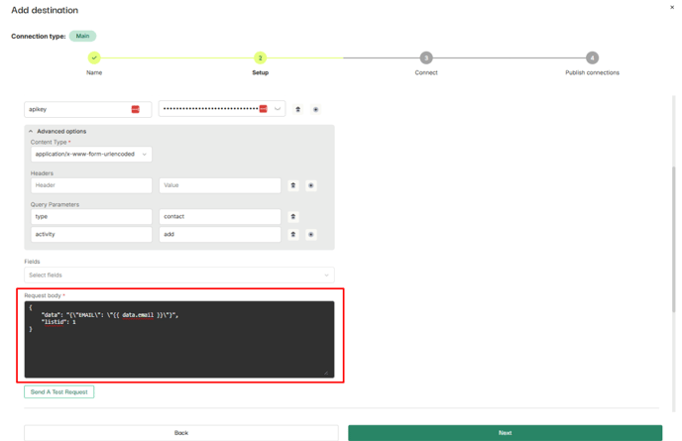
Task: Click the 'Name' step label
Action: click(94, 72)
